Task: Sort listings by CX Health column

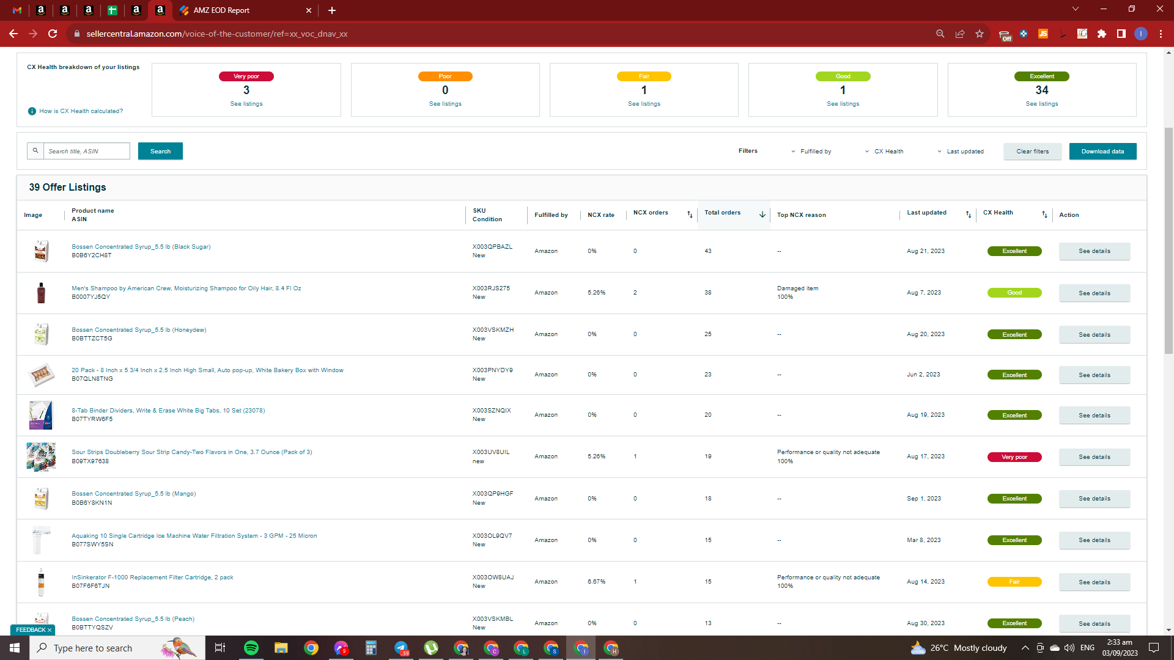Action: 1044,215
